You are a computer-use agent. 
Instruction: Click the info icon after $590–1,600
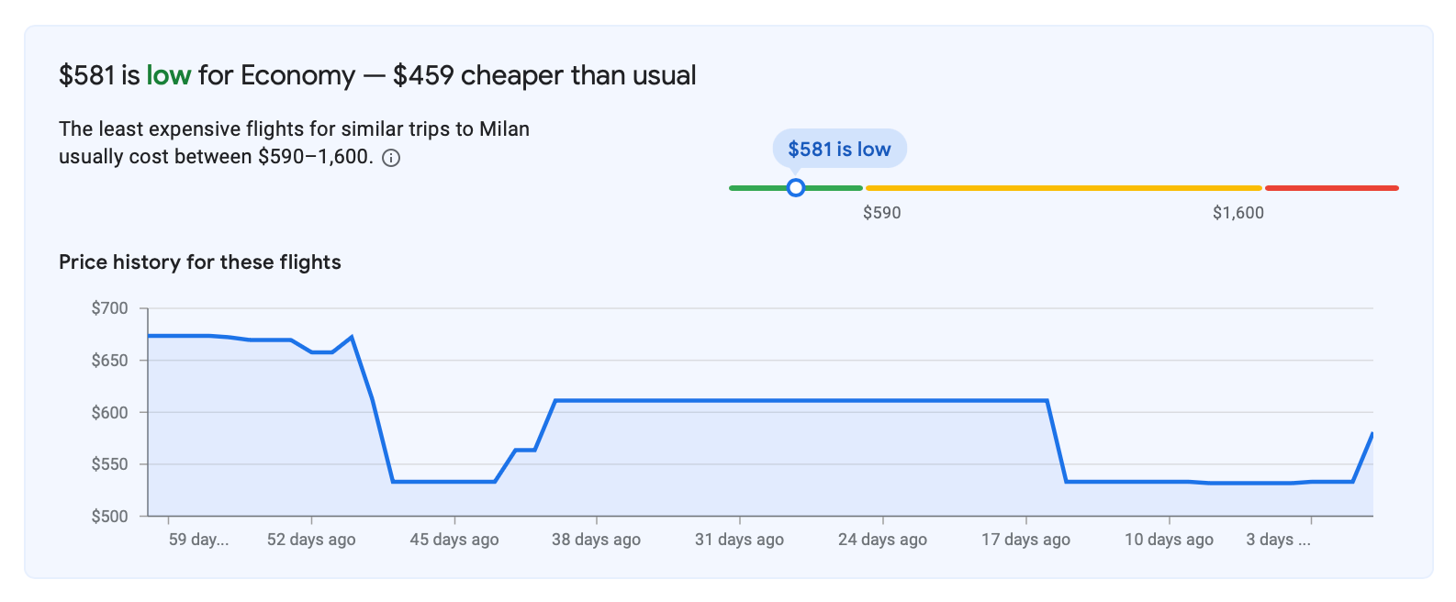pos(391,158)
